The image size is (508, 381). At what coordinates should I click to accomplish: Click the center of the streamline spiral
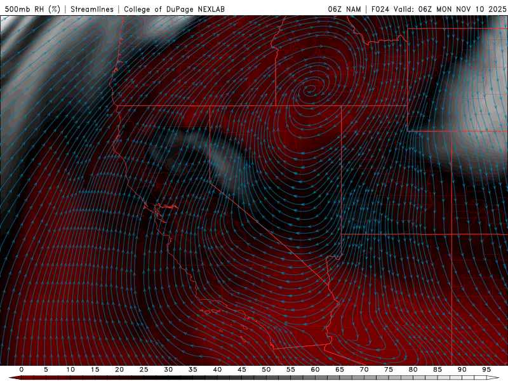coord(311,88)
